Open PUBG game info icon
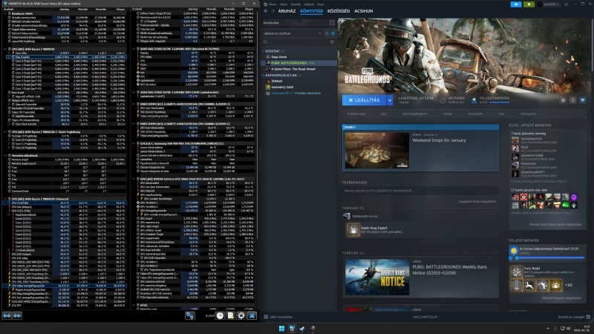The height and width of the screenshot is (334, 594). tap(572, 100)
